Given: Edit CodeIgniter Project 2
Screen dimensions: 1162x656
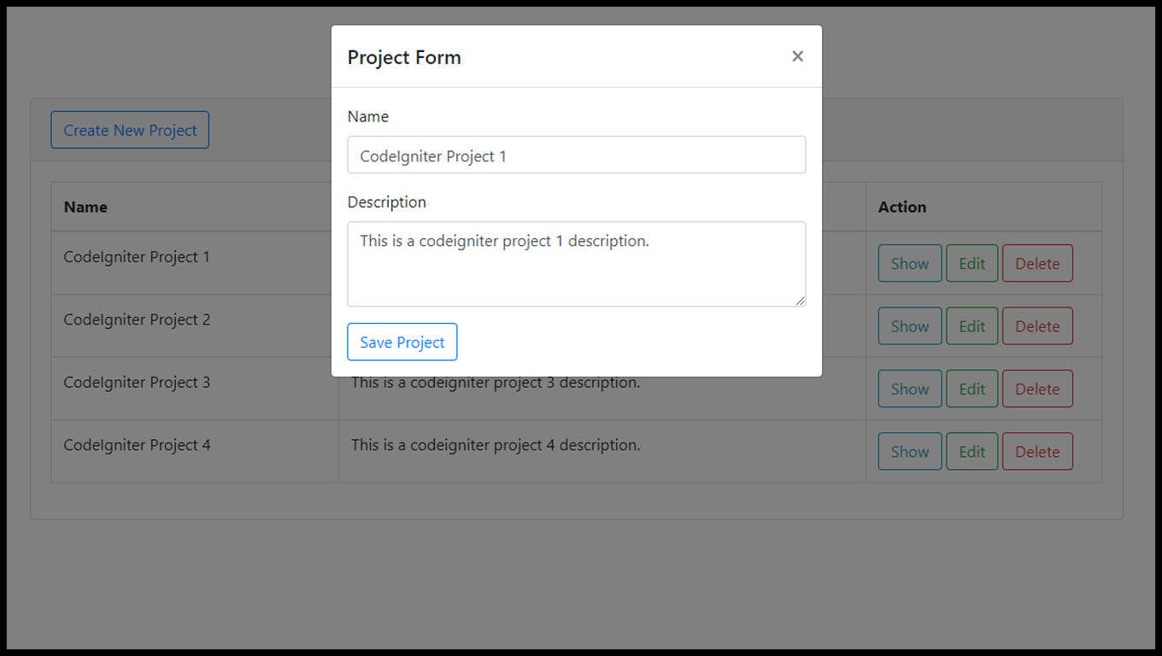Looking at the screenshot, I should 972,326.
